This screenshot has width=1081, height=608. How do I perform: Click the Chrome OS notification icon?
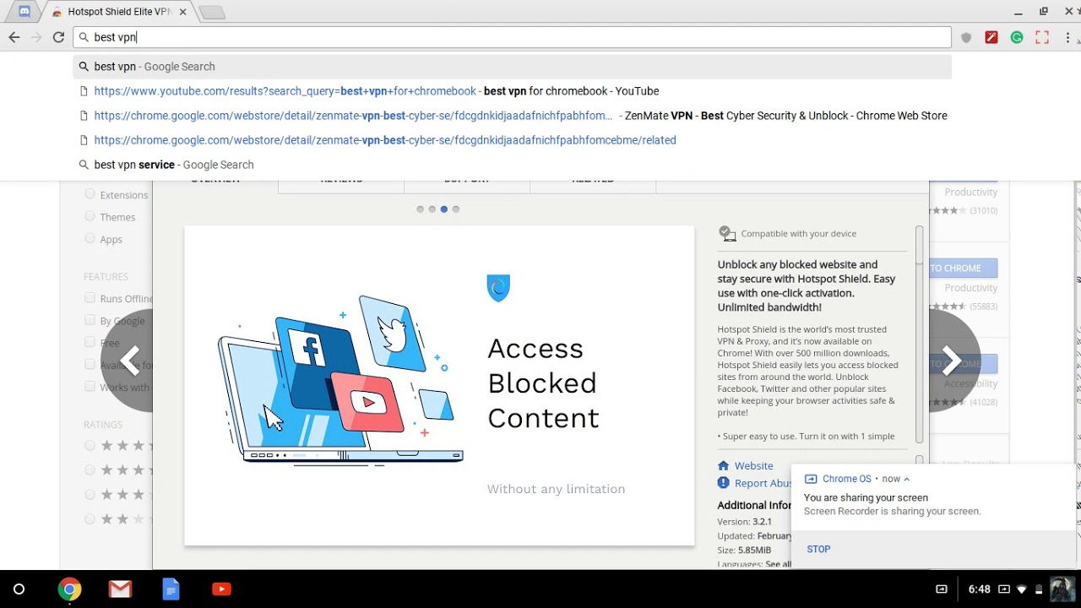click(811, 479)
